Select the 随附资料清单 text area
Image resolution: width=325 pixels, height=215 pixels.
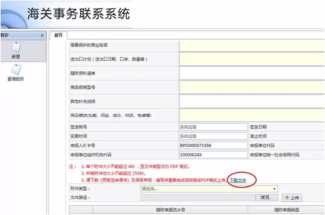[x=252, y=73]
